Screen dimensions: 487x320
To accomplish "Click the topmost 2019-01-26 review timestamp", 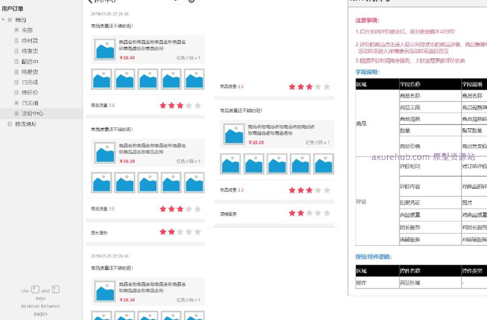I will click(110, 14).
